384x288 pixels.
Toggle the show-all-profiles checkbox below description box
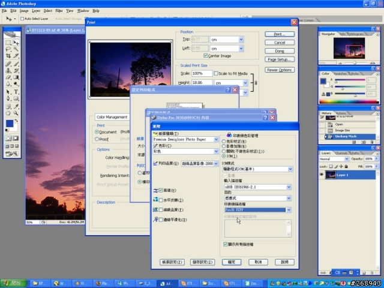[x=226, y=244]
